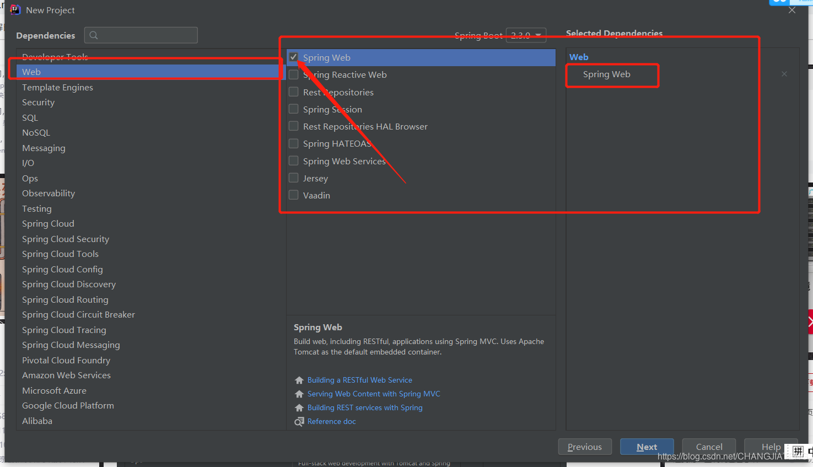
Task: Open the Reference doc link
Action: [332, 422]
